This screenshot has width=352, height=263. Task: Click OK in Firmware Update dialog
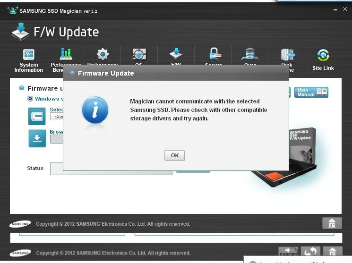click(x=174, y=155)
